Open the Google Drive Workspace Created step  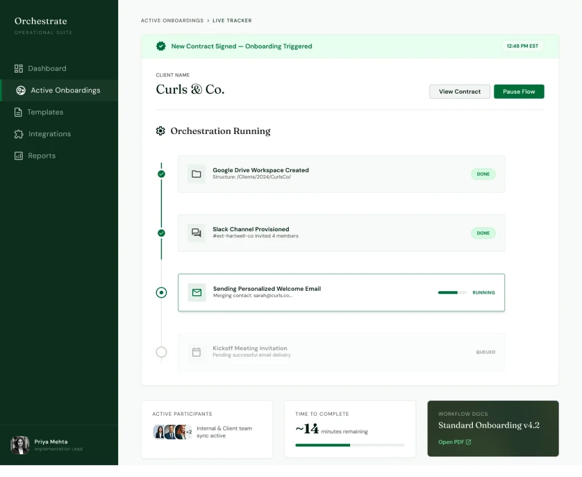(342, 174)
